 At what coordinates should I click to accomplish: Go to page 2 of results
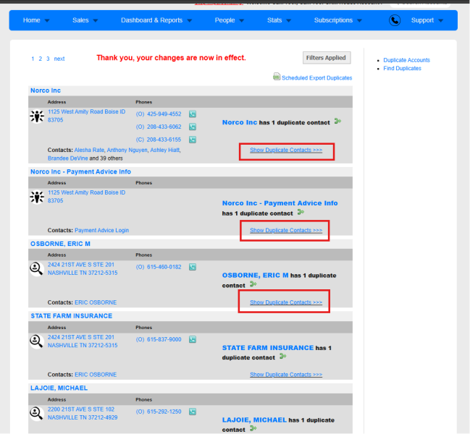(40, 59)
